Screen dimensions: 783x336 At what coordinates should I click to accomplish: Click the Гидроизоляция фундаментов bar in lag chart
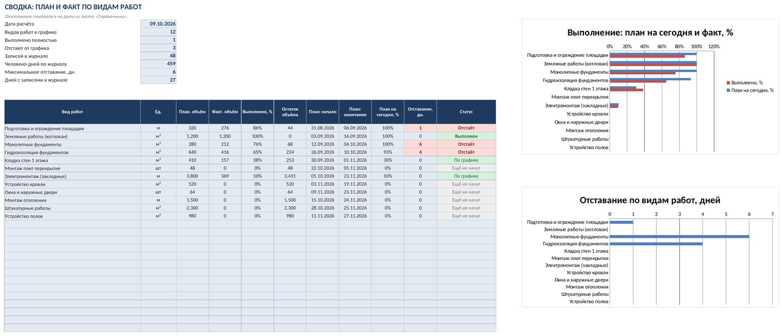tap(656, 244)
